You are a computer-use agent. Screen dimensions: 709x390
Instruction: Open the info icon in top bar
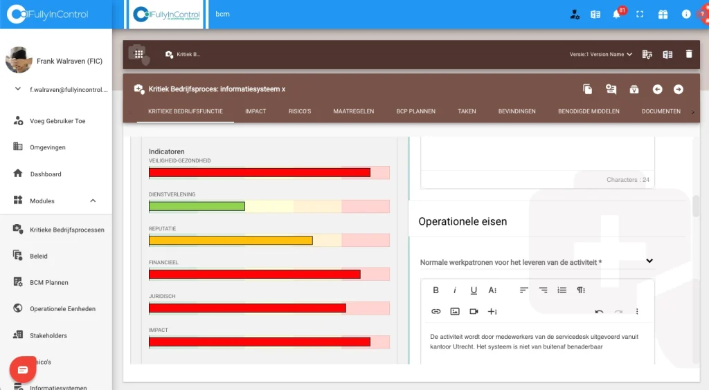tap(686, 15)
